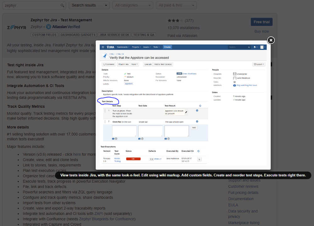
Task: Click the Buy now link
Action: pos(262,31)
